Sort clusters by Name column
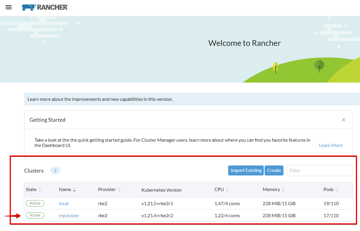This screenshot has height=231, width=360. [67, 190]
